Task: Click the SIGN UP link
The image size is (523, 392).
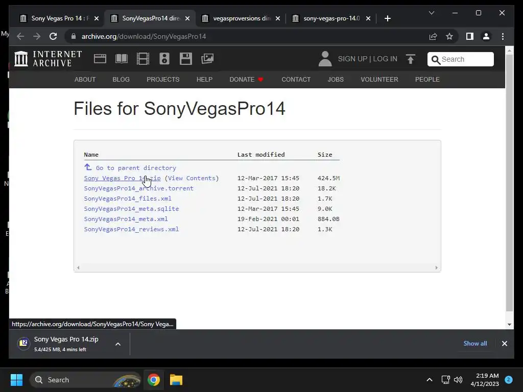Action: click(352, 59)
